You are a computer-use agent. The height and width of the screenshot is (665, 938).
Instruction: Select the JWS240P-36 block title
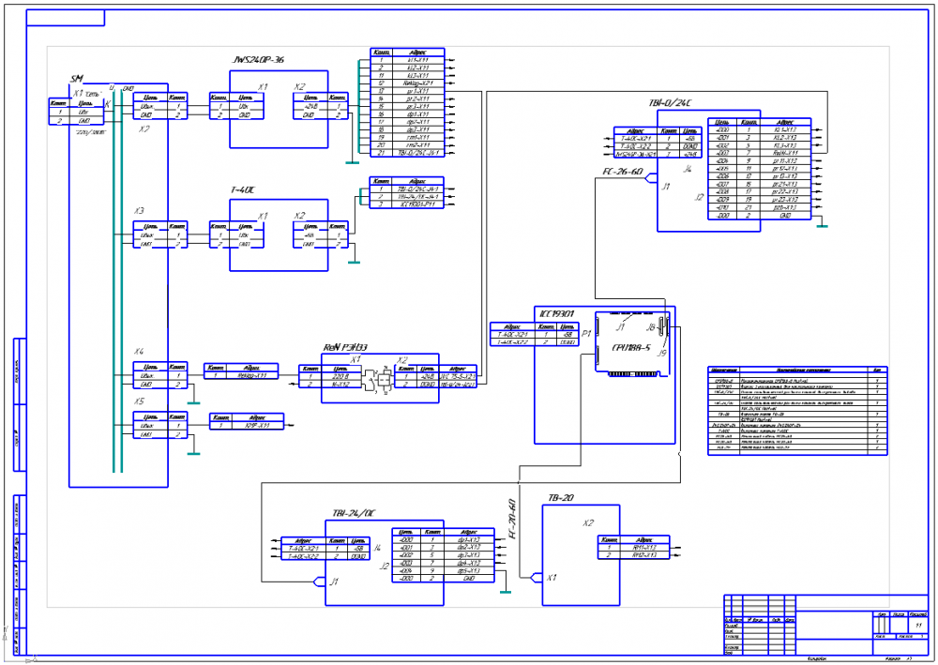pos(257,60)
